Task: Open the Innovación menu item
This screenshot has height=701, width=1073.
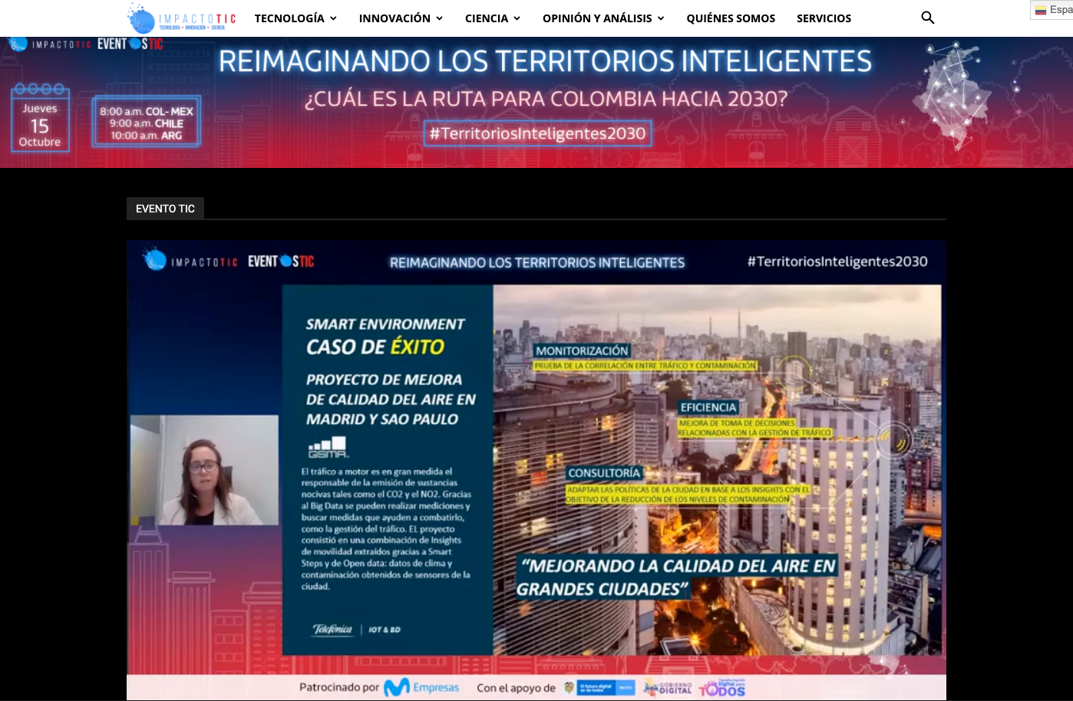Action: [x=395, y=18]
